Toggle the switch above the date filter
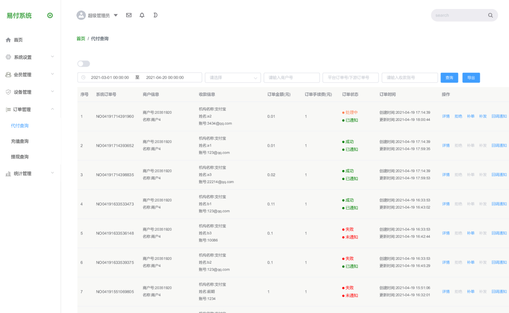 click(84, 64)
